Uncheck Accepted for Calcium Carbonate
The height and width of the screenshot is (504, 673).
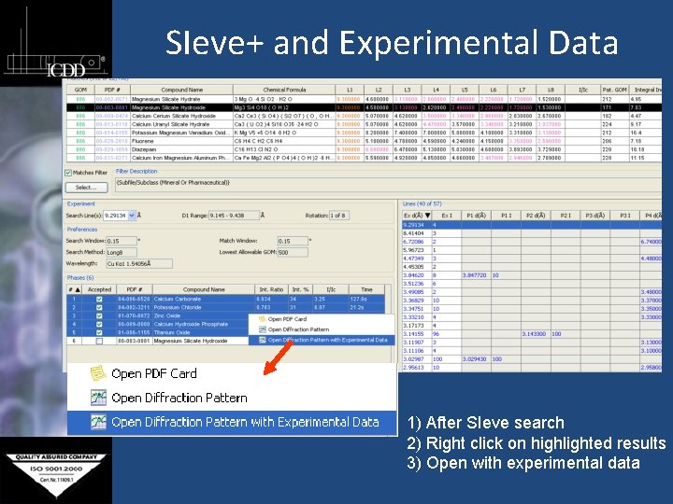pos(99,300)
